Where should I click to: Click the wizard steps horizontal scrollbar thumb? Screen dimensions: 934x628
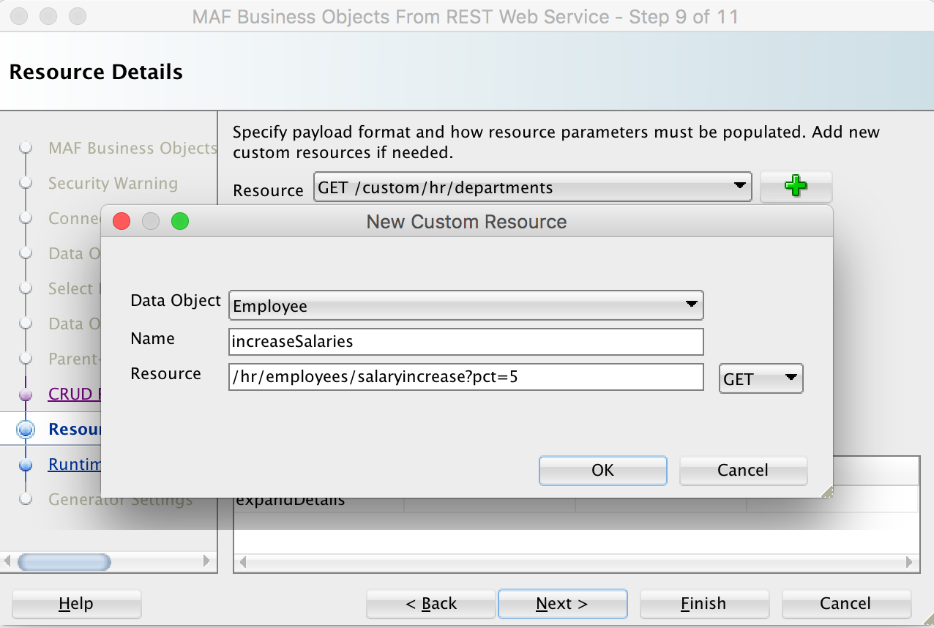pyautogui.click(x=64, y=562)
